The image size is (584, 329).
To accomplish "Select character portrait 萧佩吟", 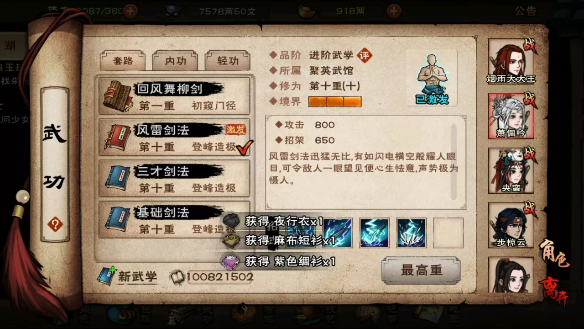I will [511, 116].
